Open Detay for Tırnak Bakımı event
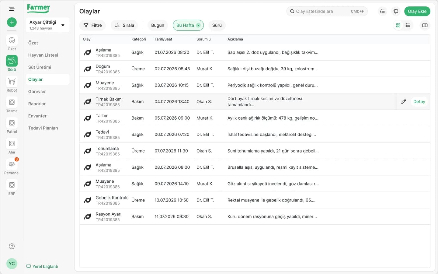 (x=419, y=102)
